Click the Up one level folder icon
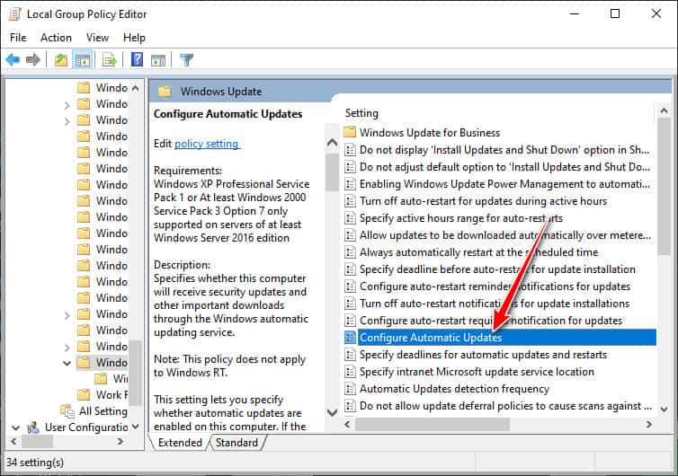 (61, 59)
